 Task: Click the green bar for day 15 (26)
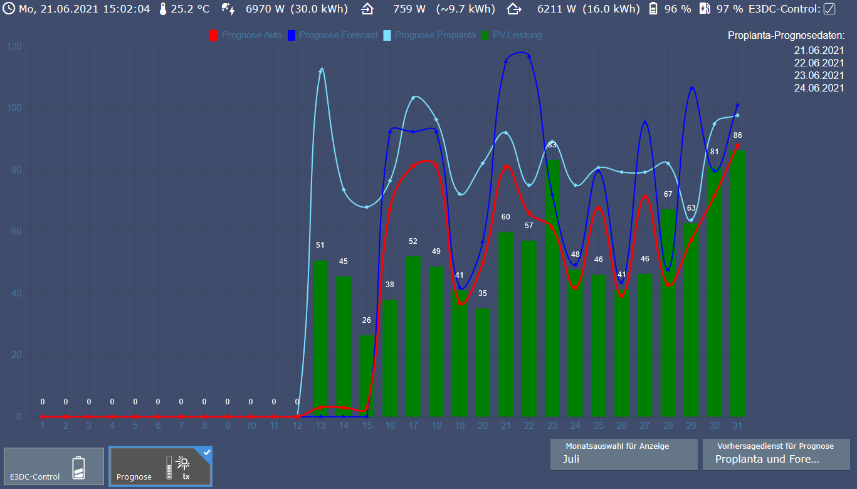367,376
